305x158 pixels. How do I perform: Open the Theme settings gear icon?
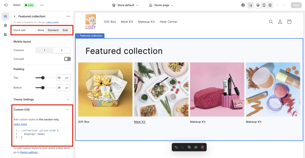pyautogui.click(x=5, y=26)
